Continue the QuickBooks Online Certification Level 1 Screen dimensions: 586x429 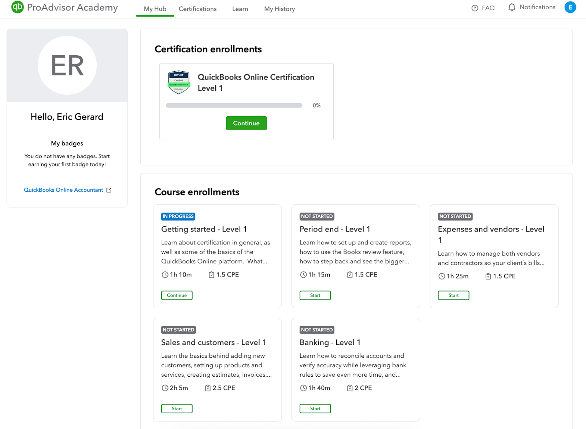[246, 123]
